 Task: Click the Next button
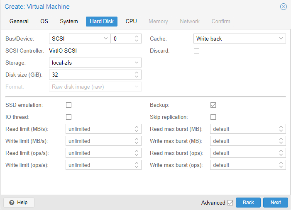[276, 203]
